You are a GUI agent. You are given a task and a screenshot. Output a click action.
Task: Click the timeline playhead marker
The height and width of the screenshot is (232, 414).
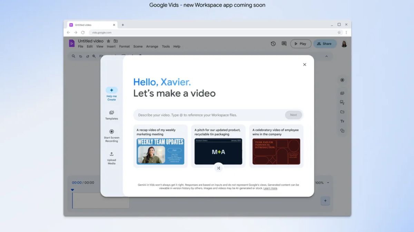(x=72, y=190)
